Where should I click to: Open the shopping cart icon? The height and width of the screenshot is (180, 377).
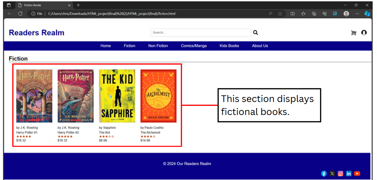click(x=353, y=33)
